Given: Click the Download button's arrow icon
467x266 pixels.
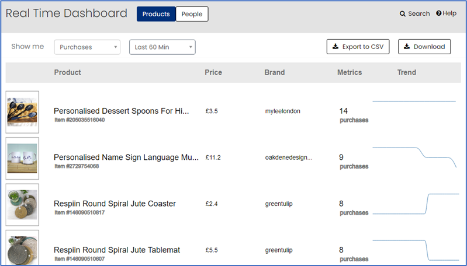Looking at the screenshot, I should point(407,46).
